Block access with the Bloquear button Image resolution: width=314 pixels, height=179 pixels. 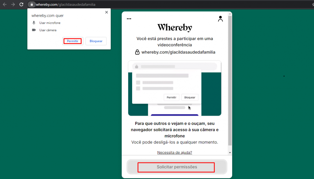pyautogui.click(x=96, y=41)
